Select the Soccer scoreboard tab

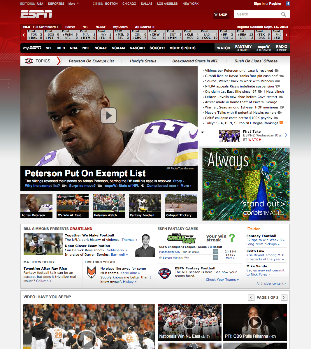click(x=70, y=27)
